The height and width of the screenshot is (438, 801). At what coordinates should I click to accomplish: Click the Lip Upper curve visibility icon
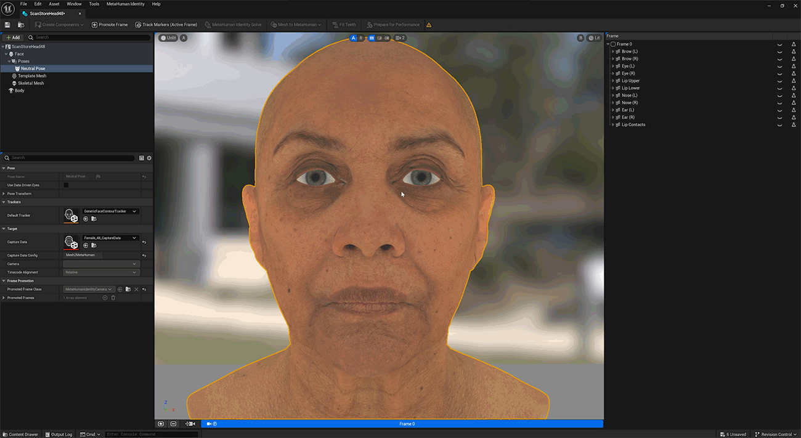pyautogui.click(x=779, y=81)
